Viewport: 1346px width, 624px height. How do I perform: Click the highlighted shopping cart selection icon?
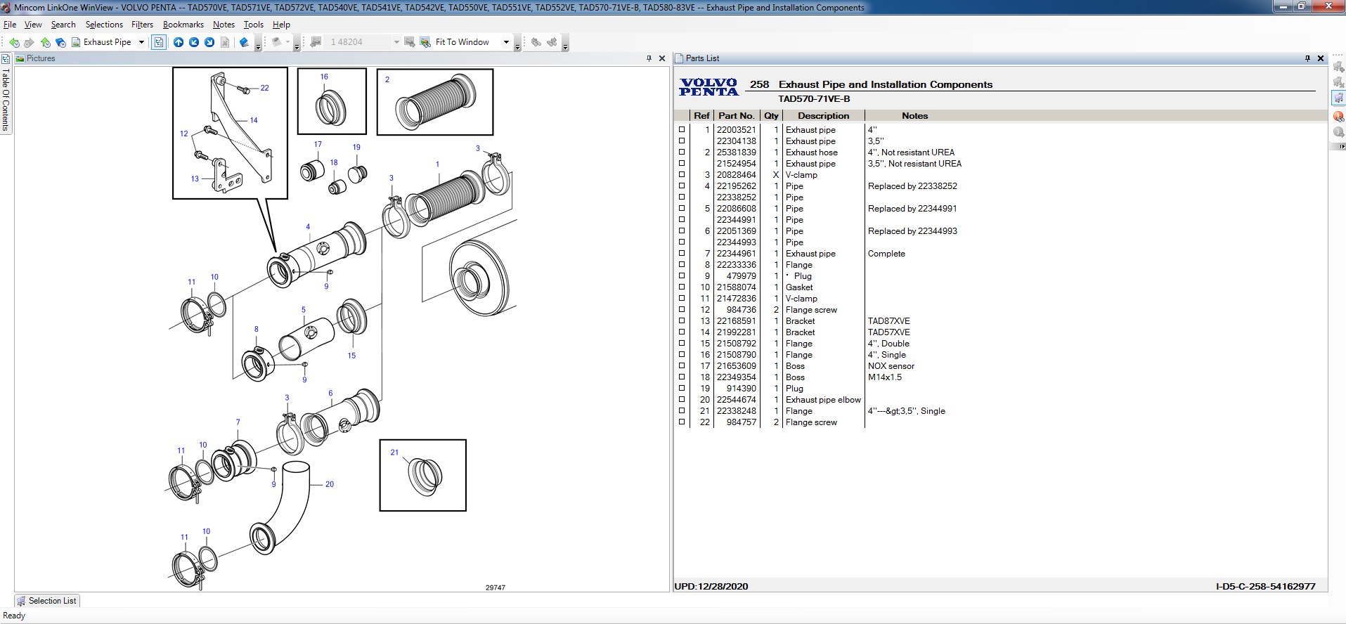(1338, 98)
